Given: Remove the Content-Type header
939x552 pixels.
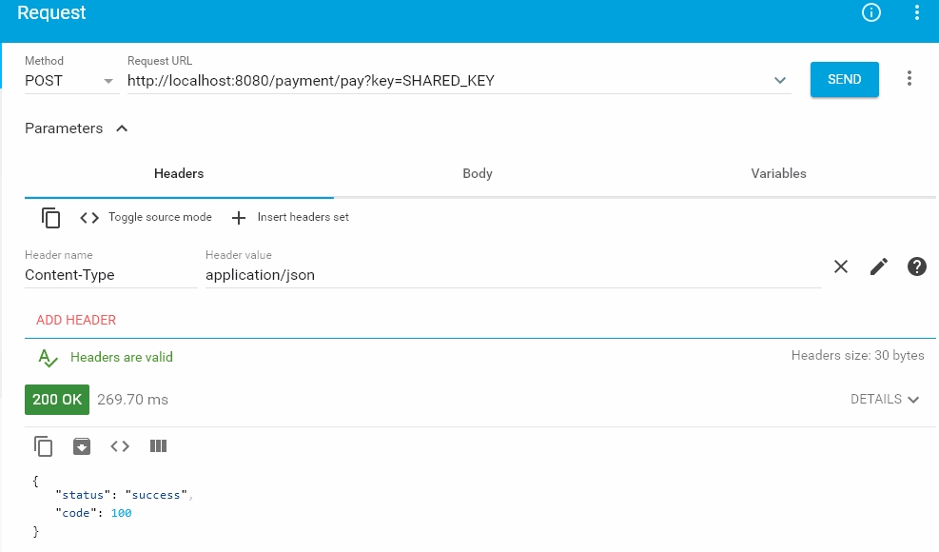Looking at the screenshot, I should 841,266.
